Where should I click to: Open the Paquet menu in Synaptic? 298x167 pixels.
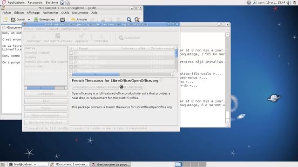(x=53, y=29)
